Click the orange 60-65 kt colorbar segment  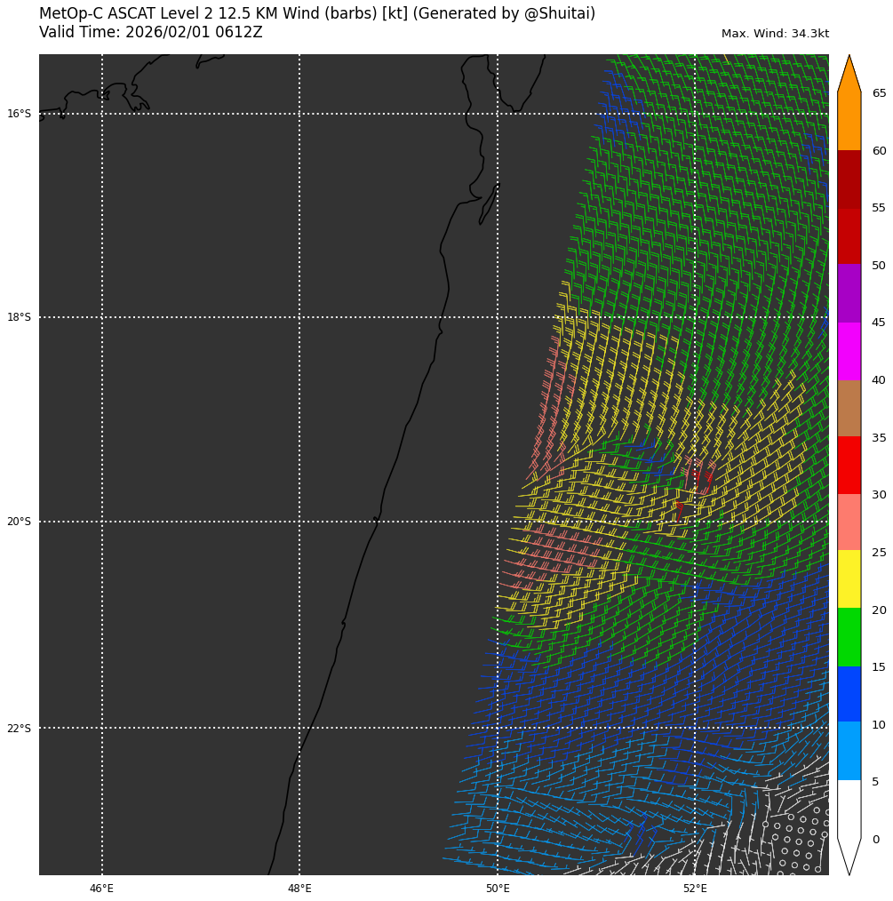tap(849, 122)
